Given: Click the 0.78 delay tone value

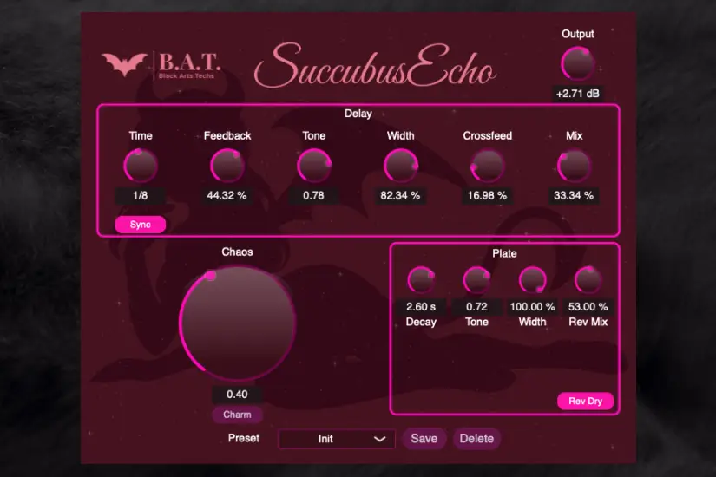Looking at the screenshot, I should coord(313,195).
